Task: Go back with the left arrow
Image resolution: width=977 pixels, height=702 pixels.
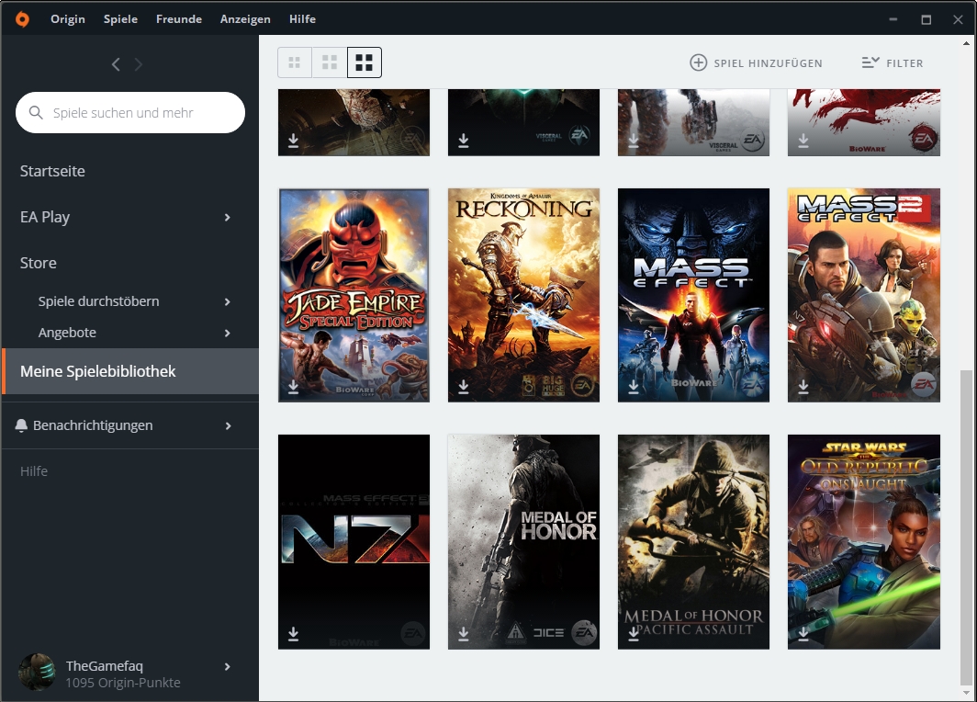Action: click(116, 64)
